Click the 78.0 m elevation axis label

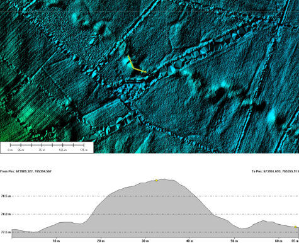[x=6, y=214]
